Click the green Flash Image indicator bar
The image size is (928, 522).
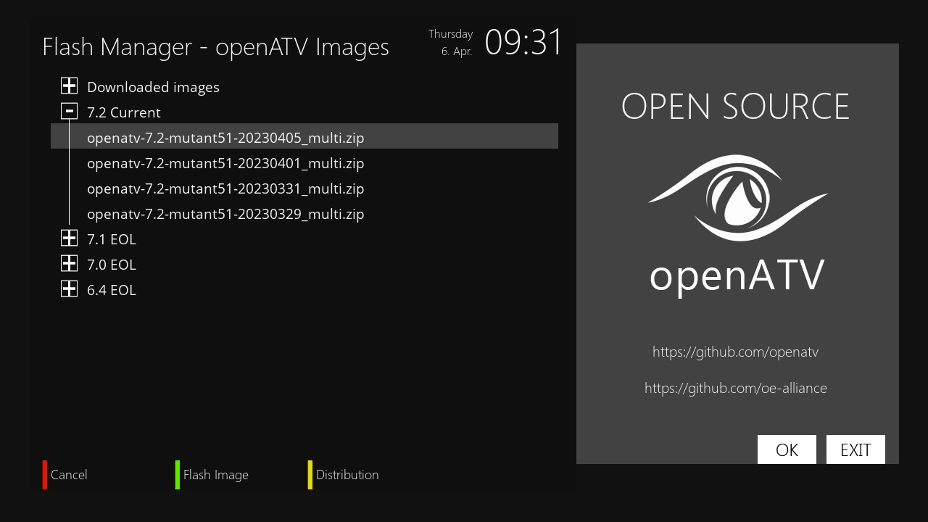pyautogui.click(x=176, y=475)
